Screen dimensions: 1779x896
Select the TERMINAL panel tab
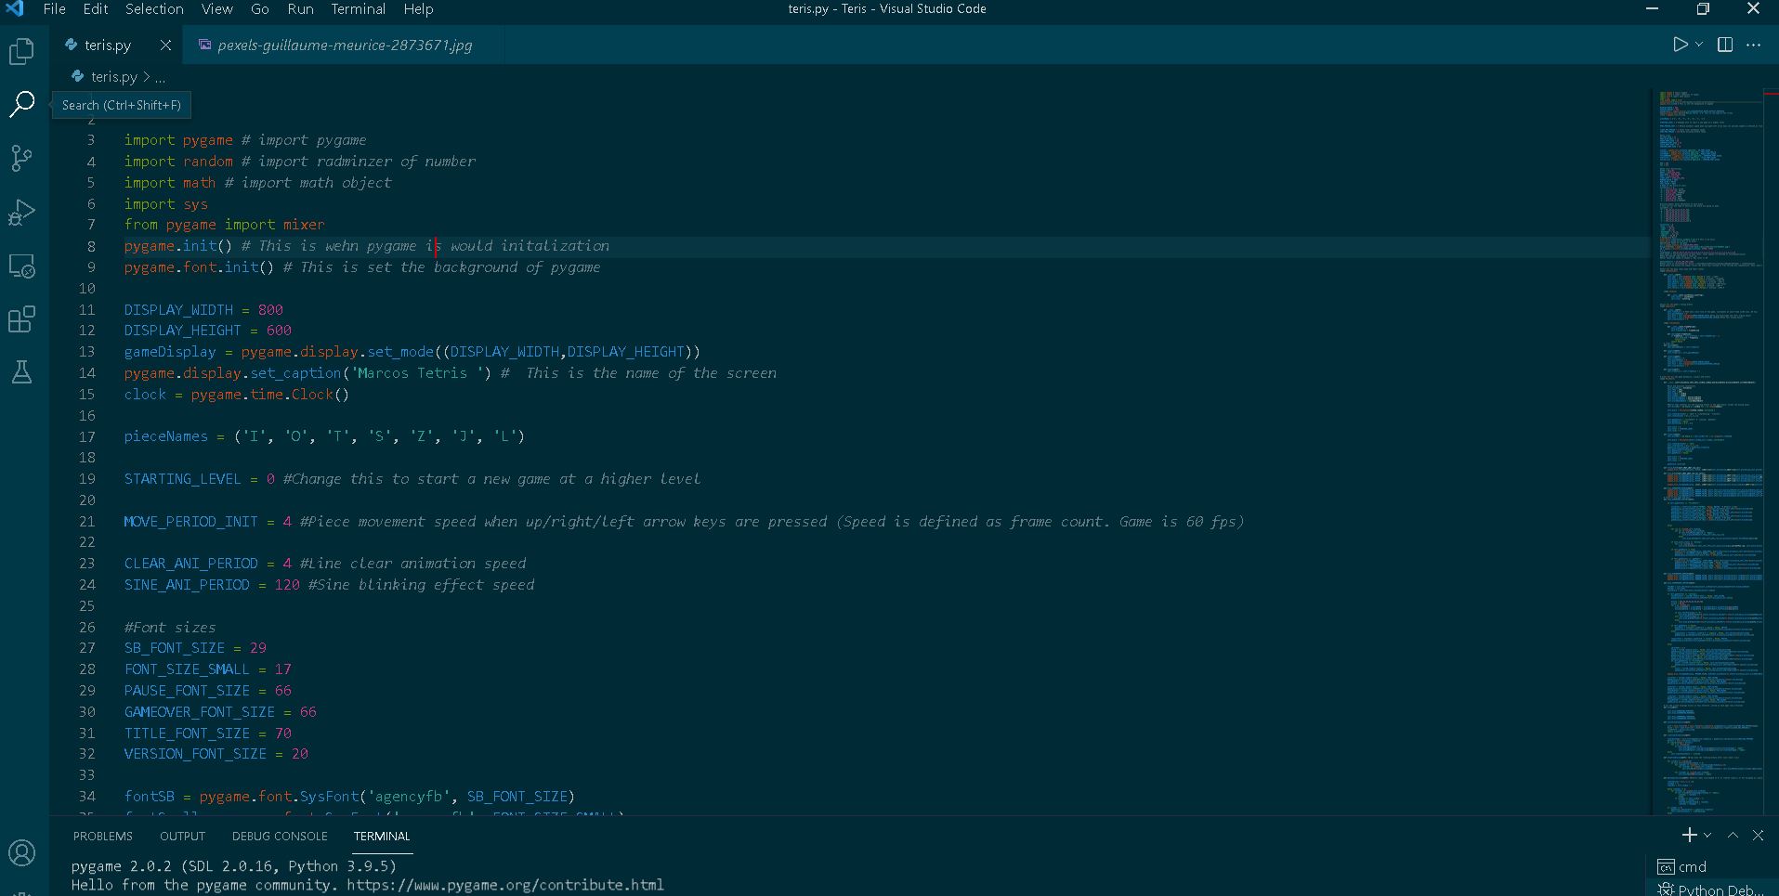coord(382,836)
